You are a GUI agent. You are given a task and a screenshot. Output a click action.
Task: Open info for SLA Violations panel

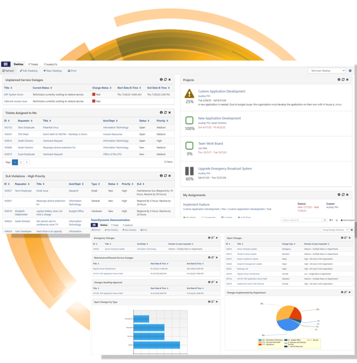click(x=161, y=176)
